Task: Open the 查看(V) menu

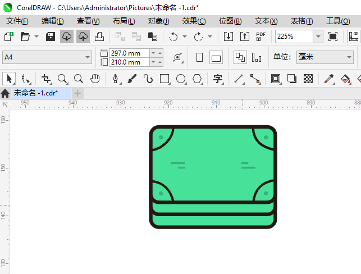Action: pyautogui.click(x=88, y=21)
